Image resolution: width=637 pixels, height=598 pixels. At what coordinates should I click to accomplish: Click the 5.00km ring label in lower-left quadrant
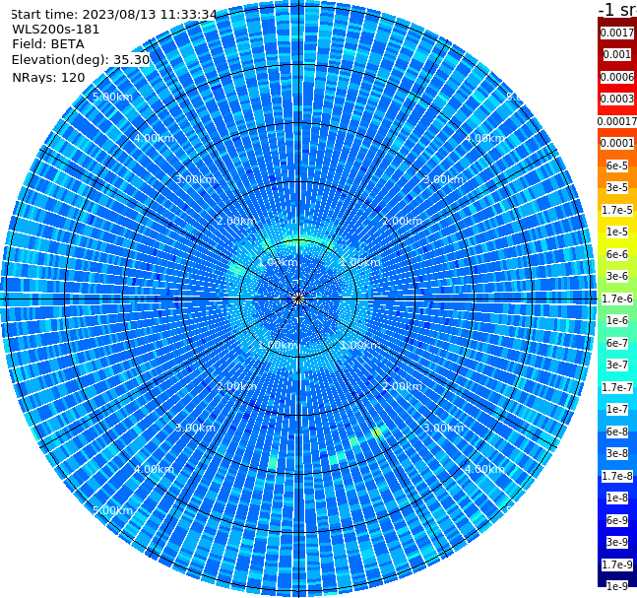112,510
